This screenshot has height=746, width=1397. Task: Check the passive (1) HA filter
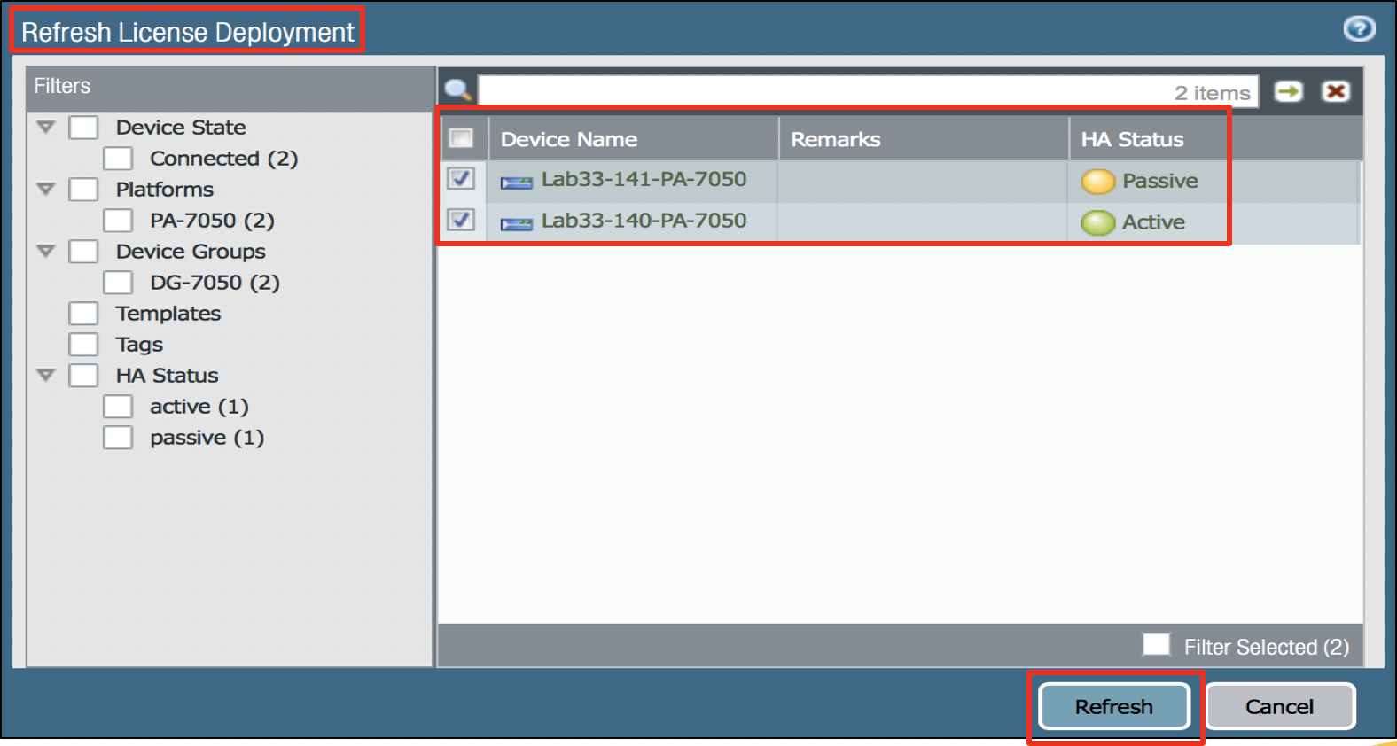pyautogui.click(x=118, y=438)
